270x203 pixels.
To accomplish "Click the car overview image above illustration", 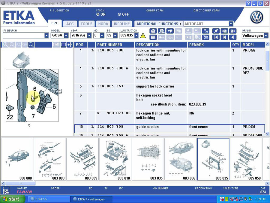I will pos(21,60).
